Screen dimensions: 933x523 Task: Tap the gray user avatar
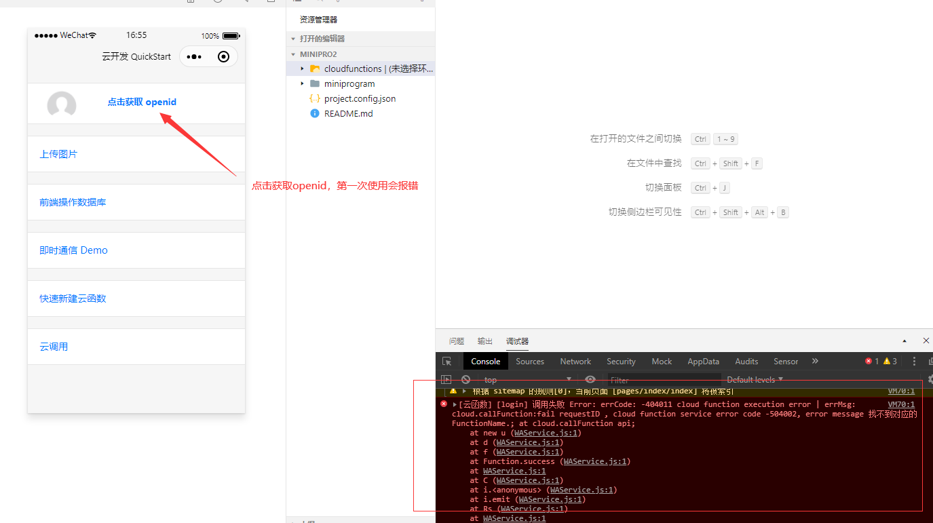pyautogui.click(x=62, y=105)
